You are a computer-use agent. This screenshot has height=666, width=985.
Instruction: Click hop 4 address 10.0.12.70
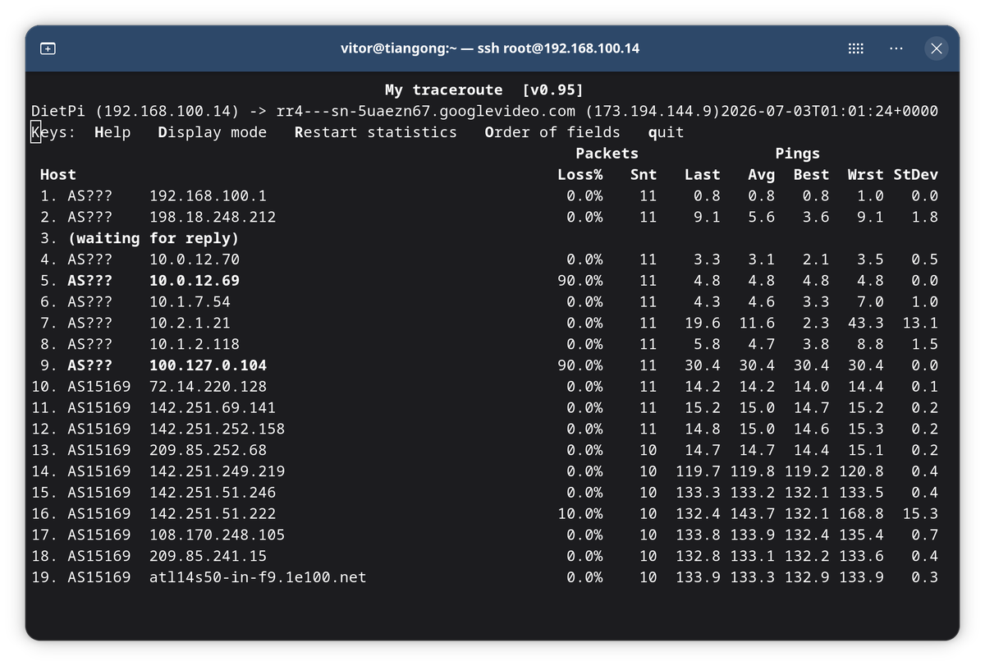(x=195, y=260)
